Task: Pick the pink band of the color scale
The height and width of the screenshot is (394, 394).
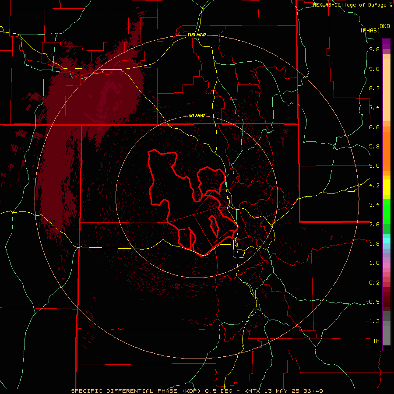Action: (387, 265)
